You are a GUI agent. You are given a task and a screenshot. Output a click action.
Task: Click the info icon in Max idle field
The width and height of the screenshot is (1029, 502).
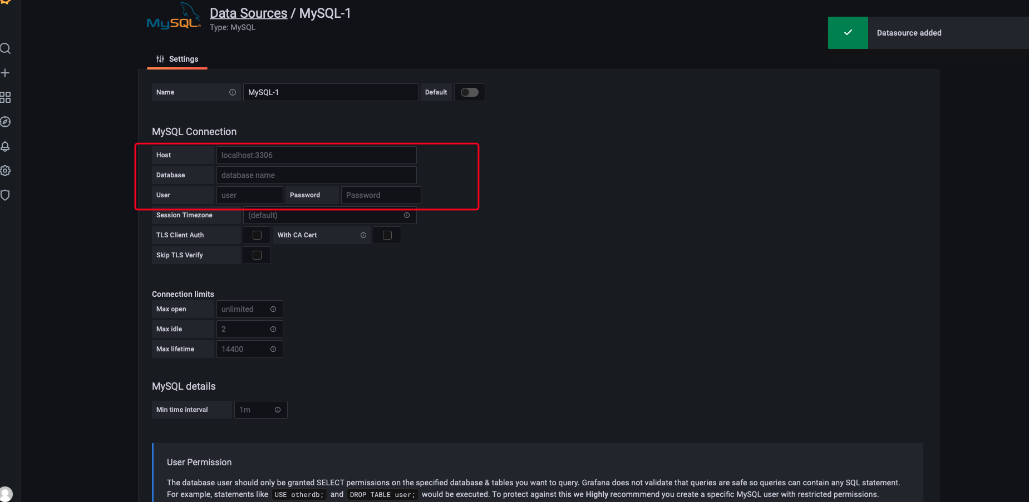[273, 329]
